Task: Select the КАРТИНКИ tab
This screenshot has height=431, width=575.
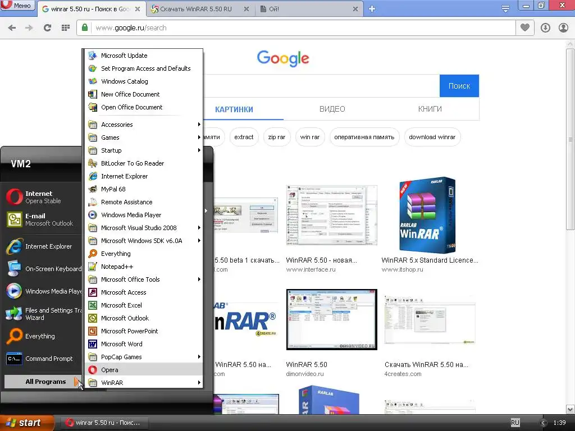Action: pos(234,109)
